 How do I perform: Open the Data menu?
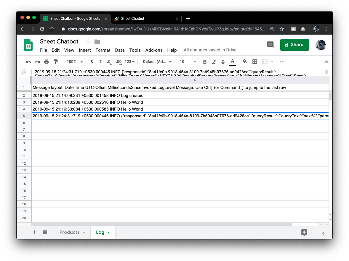point(120,50)
